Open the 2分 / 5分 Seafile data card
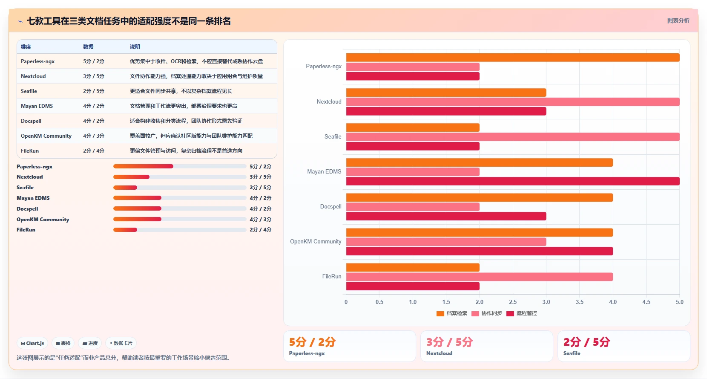This screenshot has height=379, width=707. pos(624,346)
